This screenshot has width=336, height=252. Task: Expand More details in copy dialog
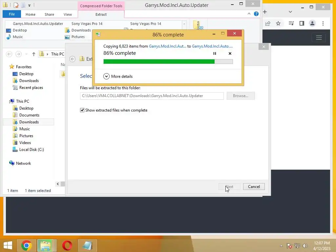pyautogui.click(x=118, y=76)
